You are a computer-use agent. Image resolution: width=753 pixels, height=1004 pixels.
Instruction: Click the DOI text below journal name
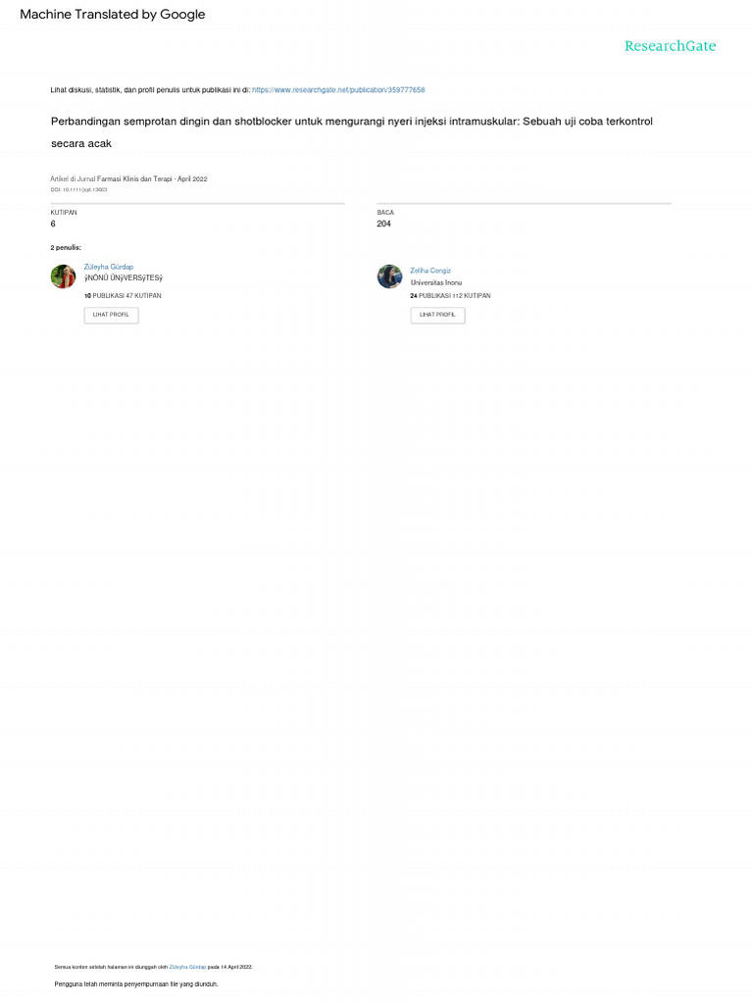point(78,189)
